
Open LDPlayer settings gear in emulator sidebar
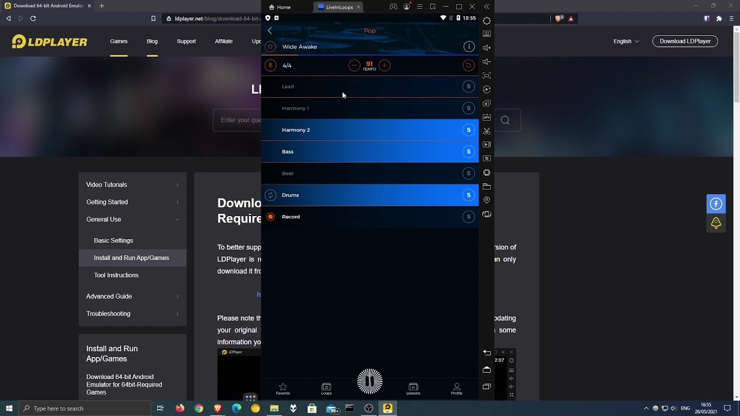click(x=487, y=21)
